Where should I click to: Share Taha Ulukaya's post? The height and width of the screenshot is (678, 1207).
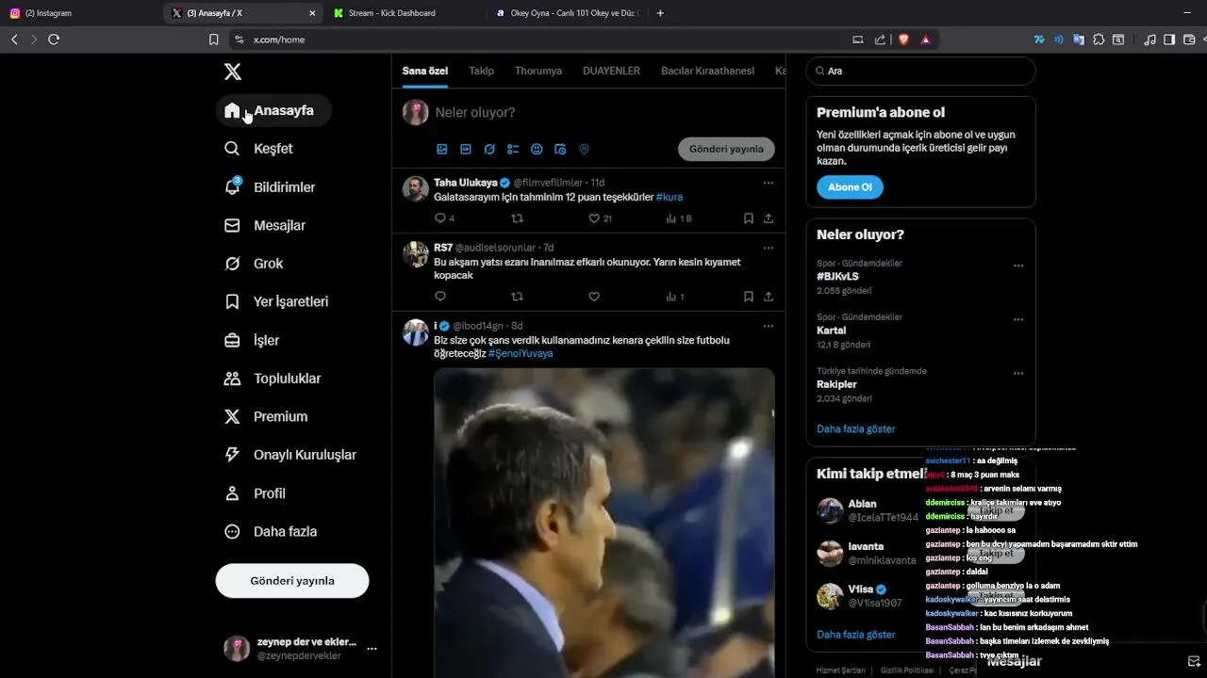point(769,218)
